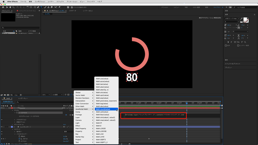Click the 80.0% 終了点 value
This screenshot has width=258, height=145.
click(65, 139)
